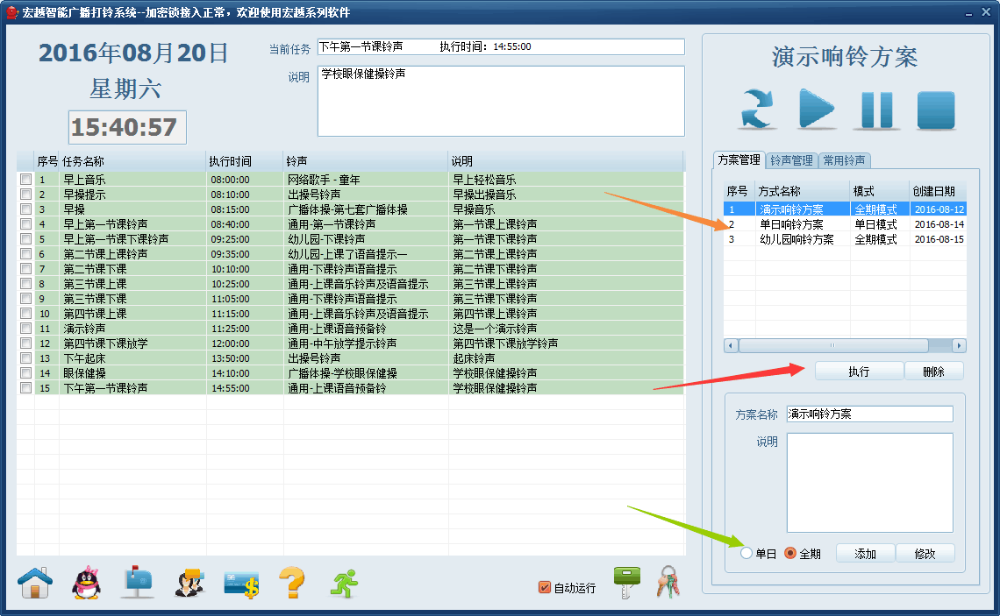Screen dimensions: 1000x616
Task: Click the 方案名称 input field
Action: pyautogui.click(x=868, y=414)
